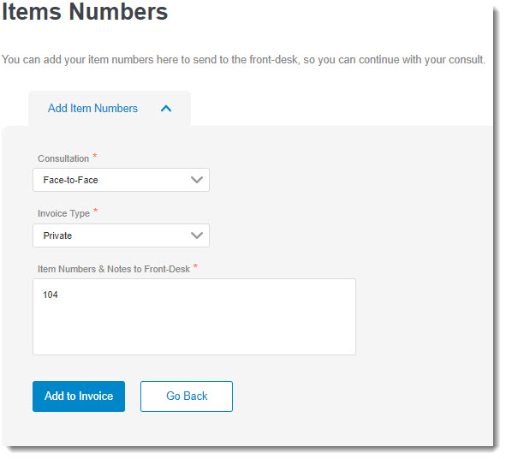Click the red asterisk beside Invoice Type
506x459 pixels.
tap(96, 211)
